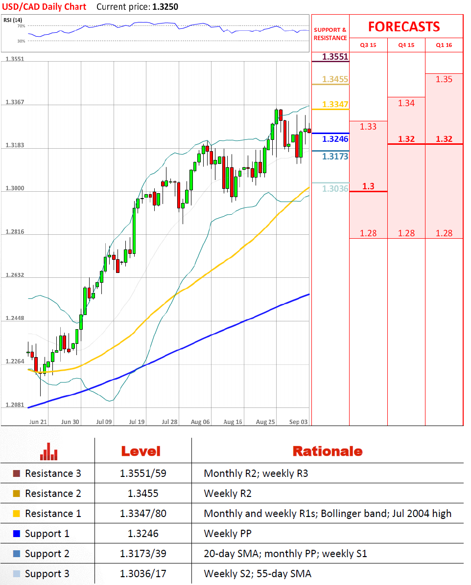The height and width of the screenshot is (585, 471).
Task: Click the 1.3173 support level label
Action: 335,157
